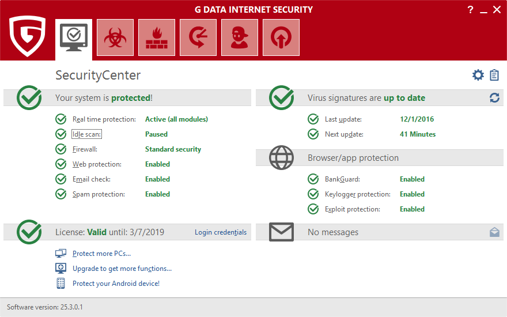The image size is (507, 317).
Task: Open the Firewall brick wall tab
Action: click(x=157, y=37)
